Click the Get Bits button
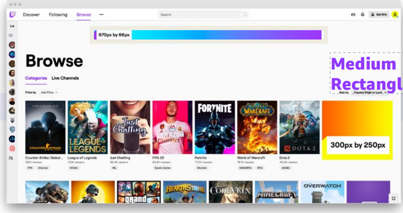 379,15
